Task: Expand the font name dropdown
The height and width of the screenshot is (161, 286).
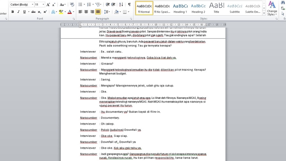Action: coord(32,4)
